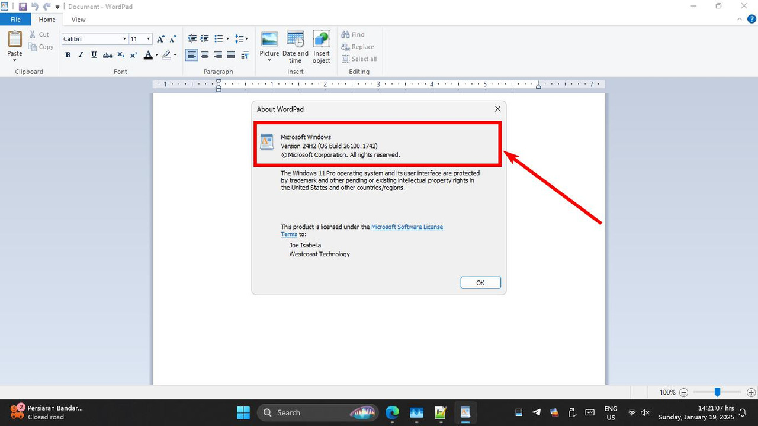The height and width of the screenshot is (426, 758).
Task: Click OK in the About WordPad dialog
Action: [x=480, y=283]
